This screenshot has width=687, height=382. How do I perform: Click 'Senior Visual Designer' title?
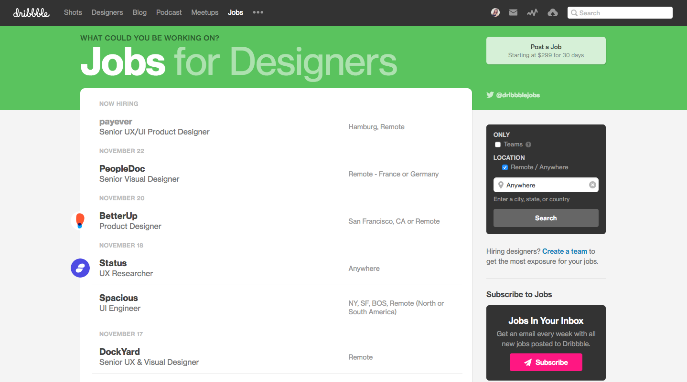click(x=140, y=179)
